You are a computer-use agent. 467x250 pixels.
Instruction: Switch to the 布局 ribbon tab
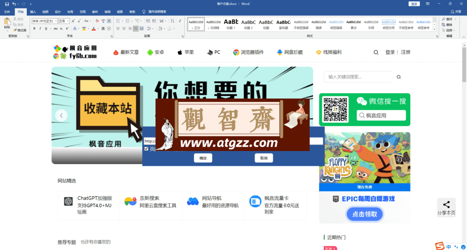pos(70,12)
